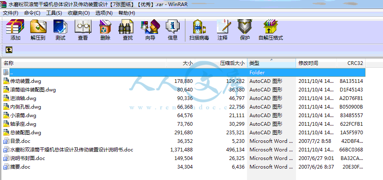383x180 pixels.
Task: Click the 内侧孔板.dwg file icon
Action: (x=7, y=107)
